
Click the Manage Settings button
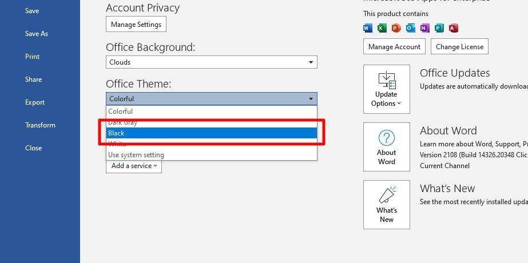(x=136, y=24)
